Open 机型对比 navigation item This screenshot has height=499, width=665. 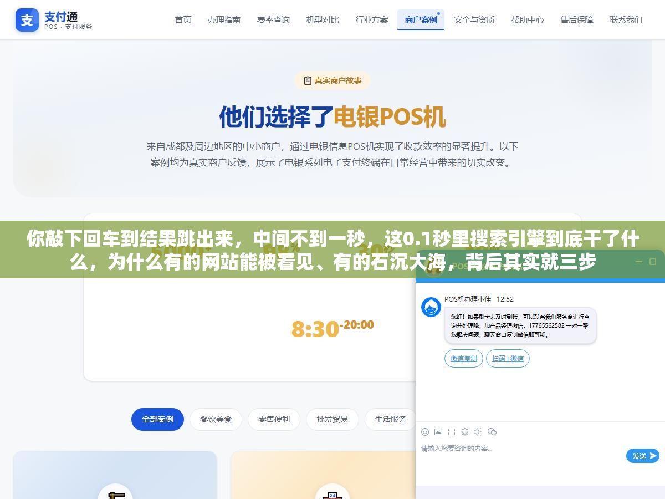[x=323, y=19]
